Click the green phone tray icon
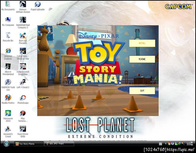 (x=179, y=144)
